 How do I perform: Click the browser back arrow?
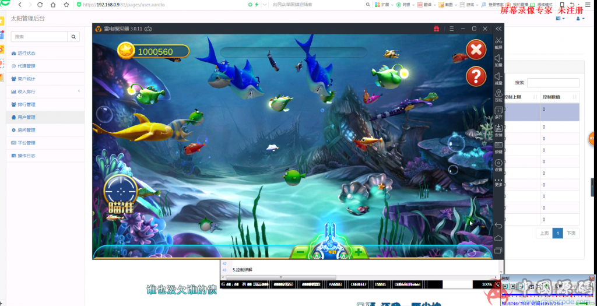coord(19,5)
